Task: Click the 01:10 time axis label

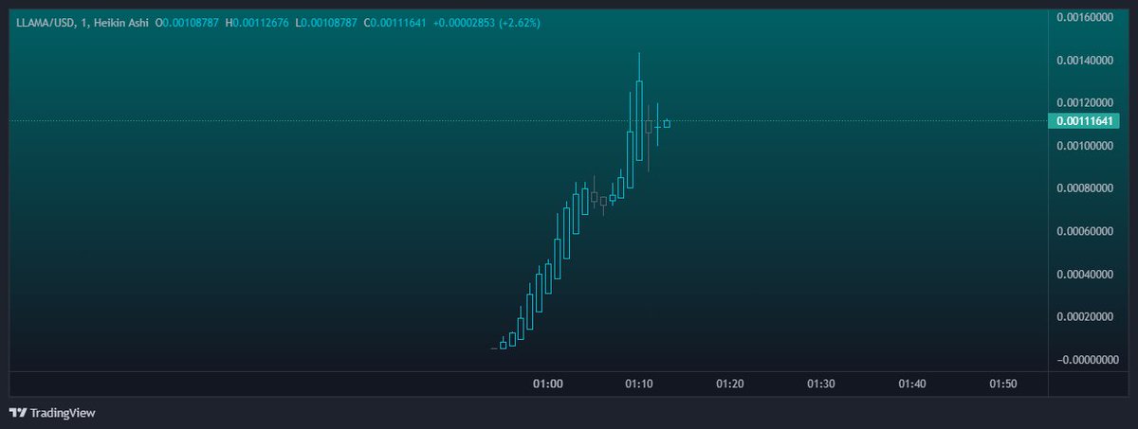Action: point(638,384)
